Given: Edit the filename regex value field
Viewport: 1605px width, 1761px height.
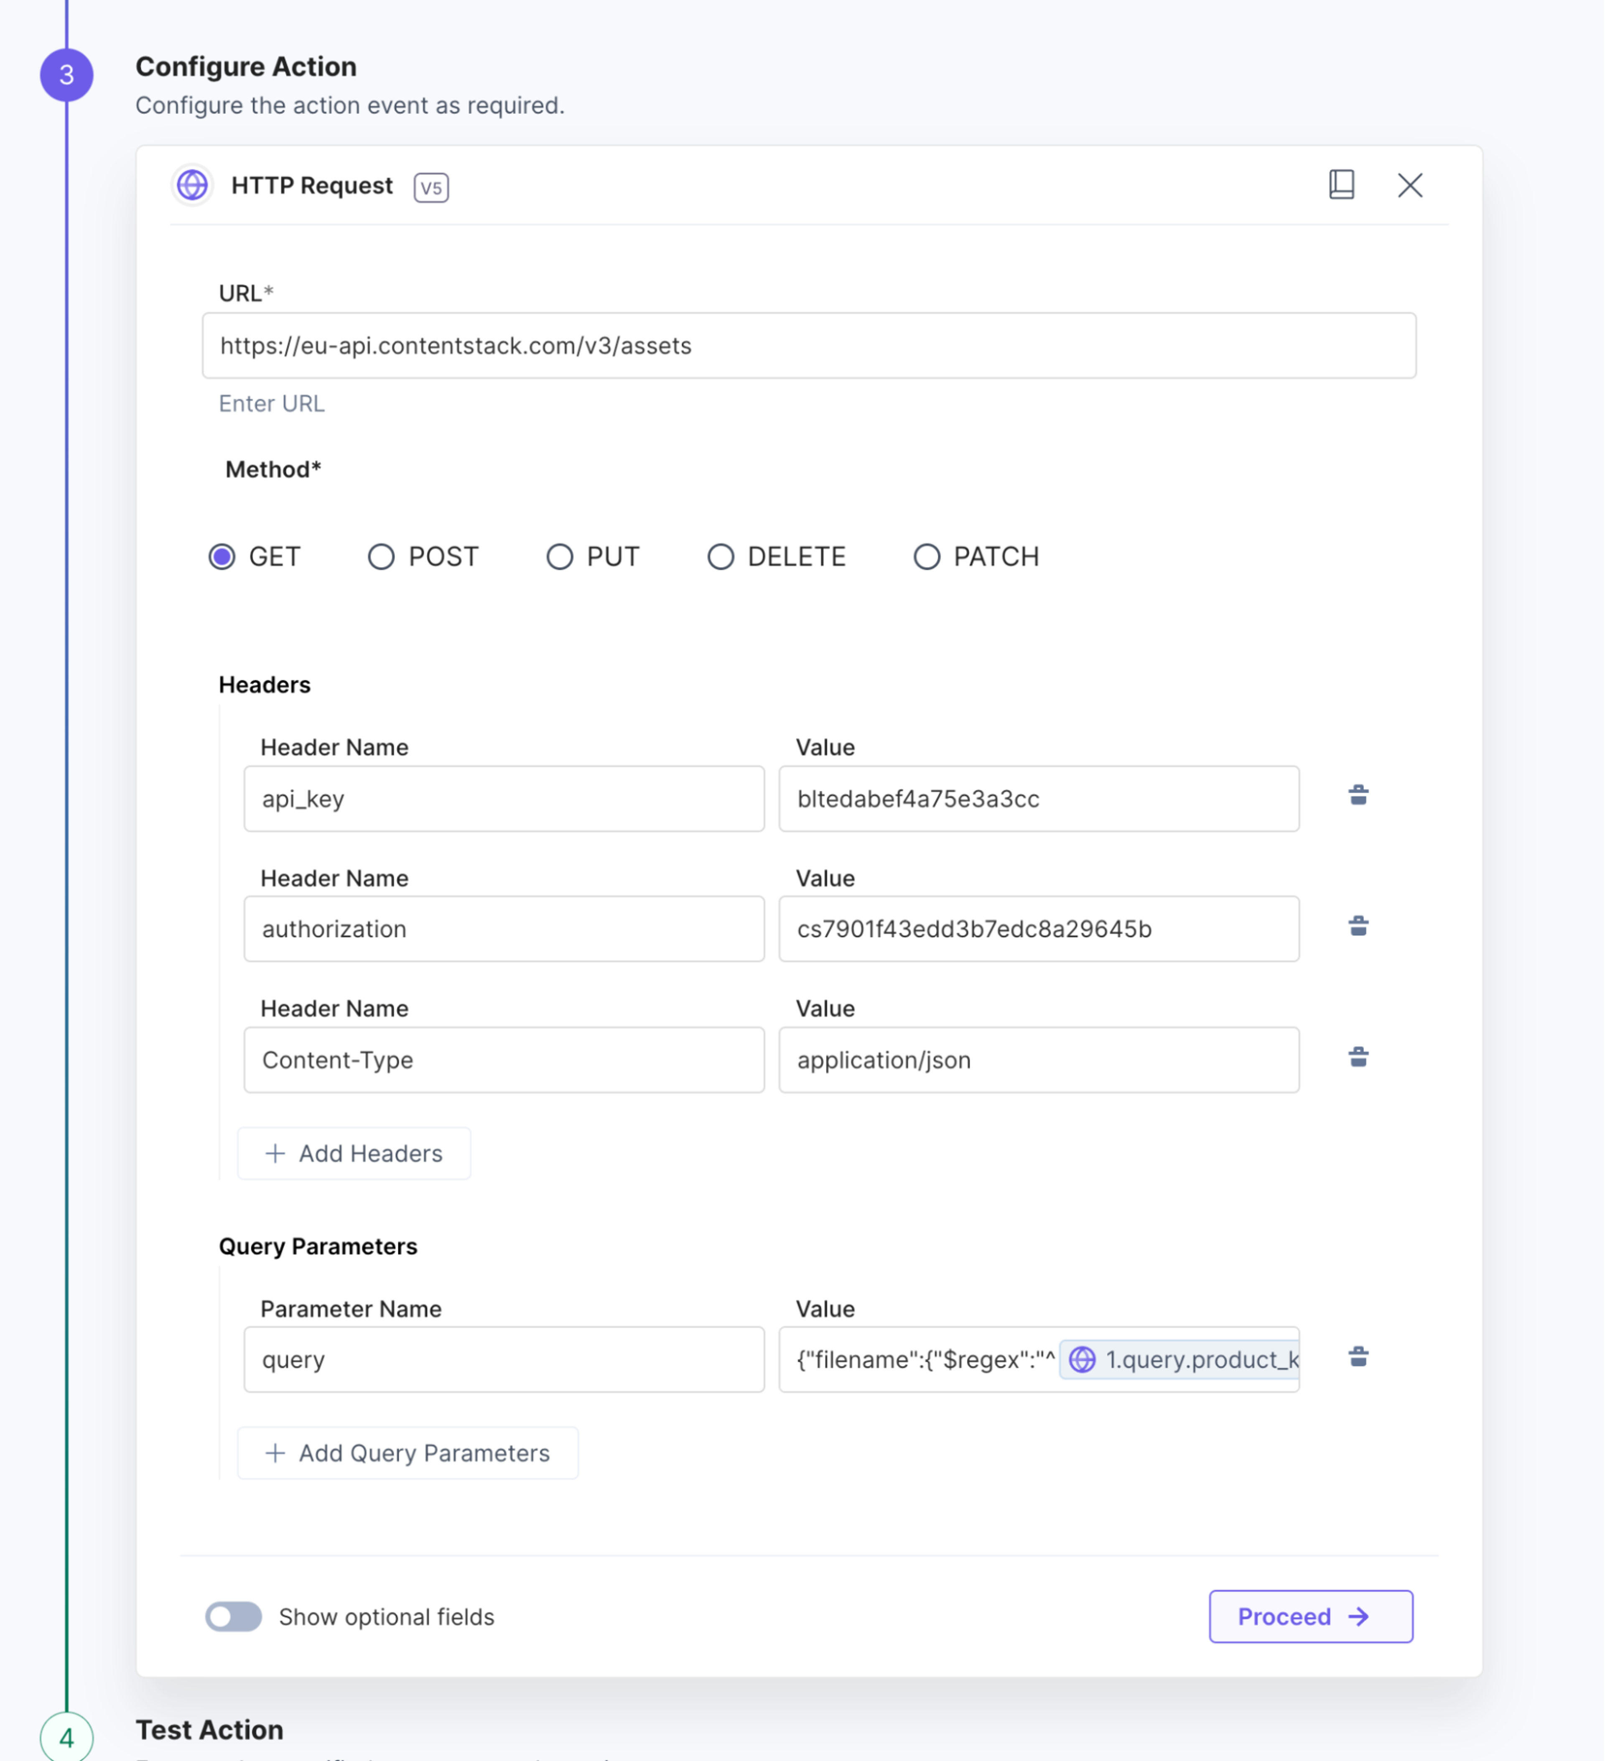Looking at the screenshot, I should tap(1038, 1359).
